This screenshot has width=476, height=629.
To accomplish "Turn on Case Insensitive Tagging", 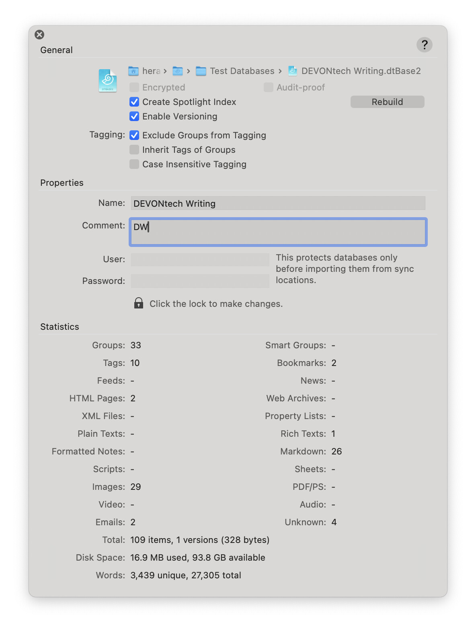I will tap(134, 164).
